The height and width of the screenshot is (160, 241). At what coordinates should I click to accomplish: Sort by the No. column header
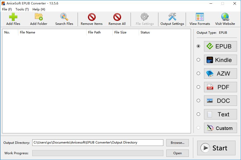[x=10, y=32]
